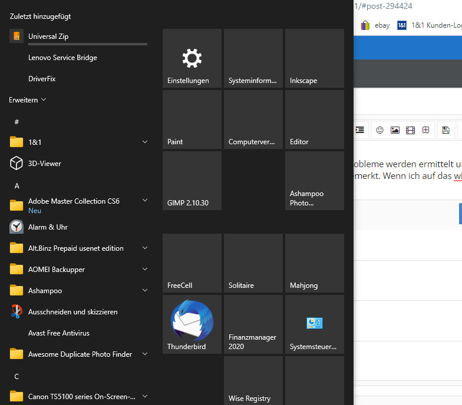462x405 pixels.
Task: Launch the GIMP 2.10.30 tile
Action: coord(192,181)
